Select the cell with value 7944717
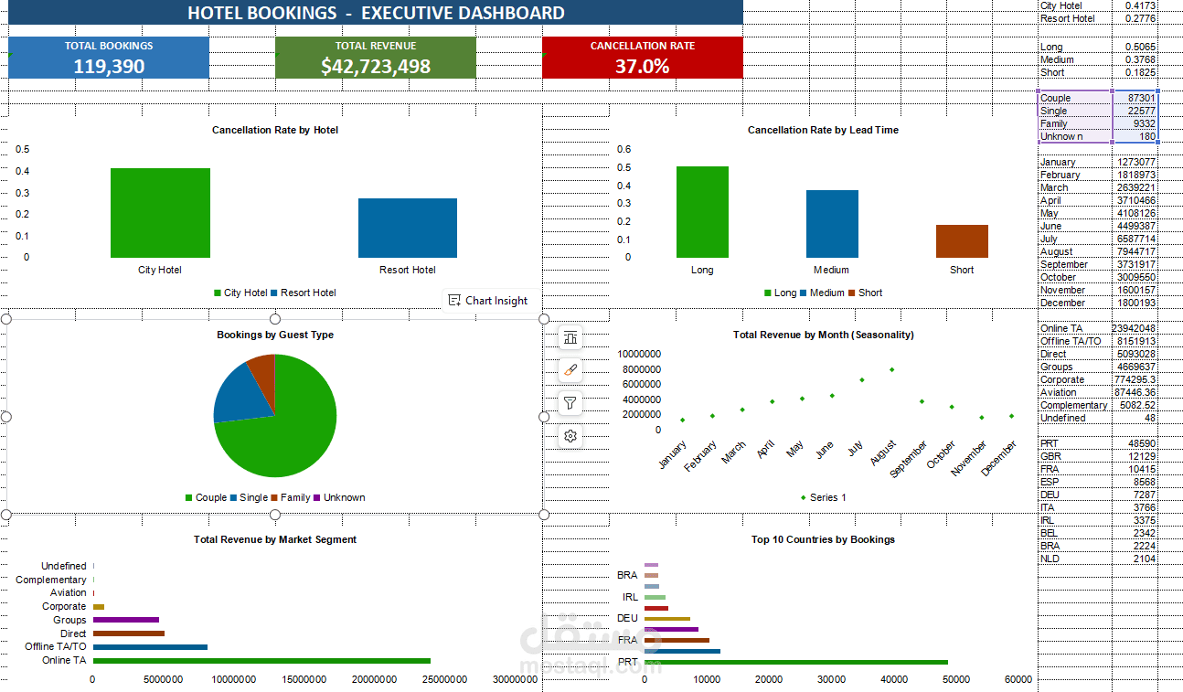1183x692 pixels. tap(1135, 251)
